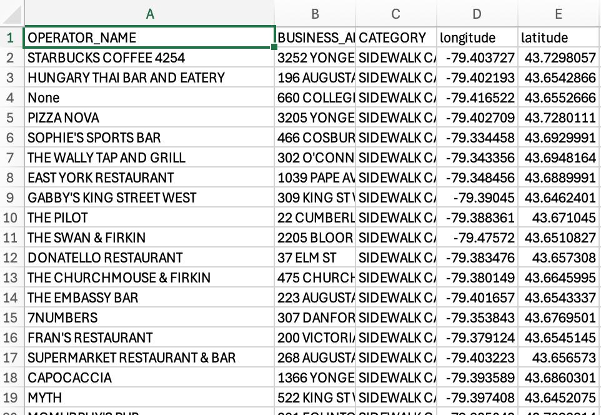The image size is (601, 415).
Task: Click address cell starting 3252 YONGE
Action: point(315,57)
